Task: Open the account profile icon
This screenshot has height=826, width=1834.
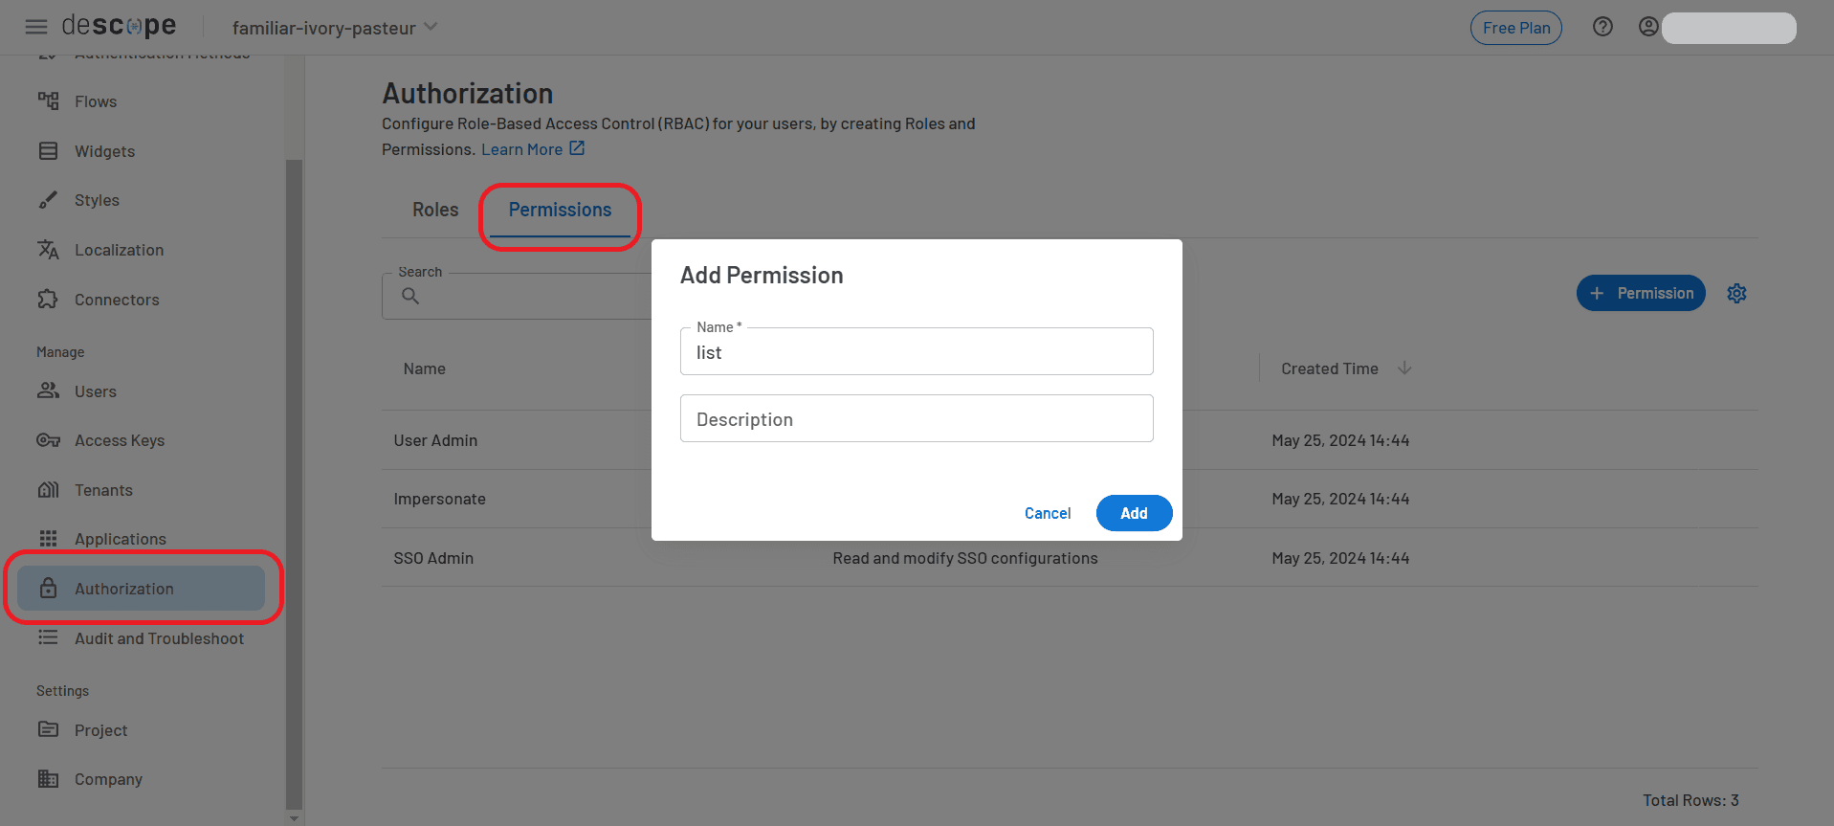Action: click(x=1648, y=27)
